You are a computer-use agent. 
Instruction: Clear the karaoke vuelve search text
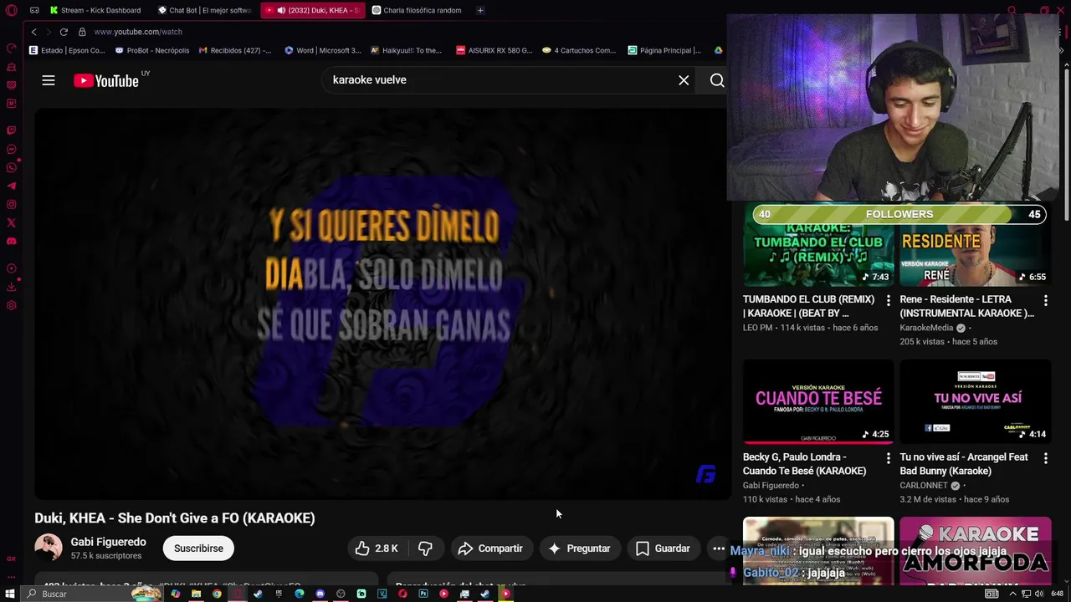[684, 80]
